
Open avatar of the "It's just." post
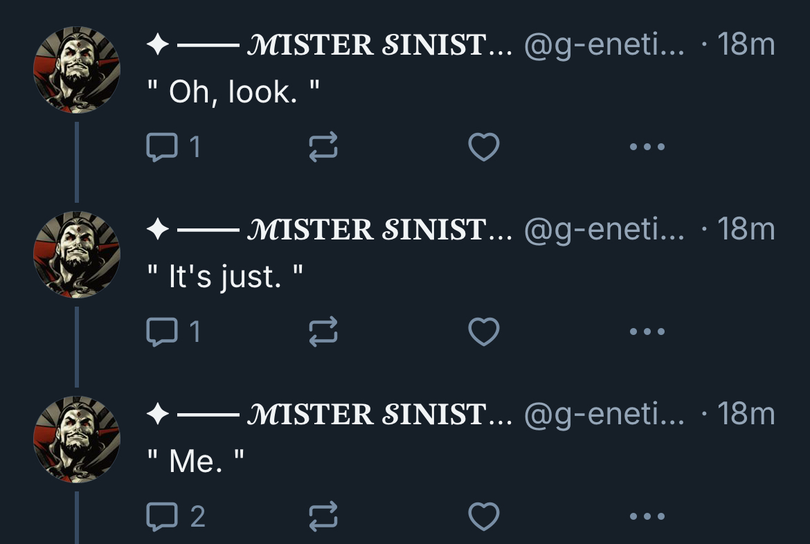[x=76, y=255]
